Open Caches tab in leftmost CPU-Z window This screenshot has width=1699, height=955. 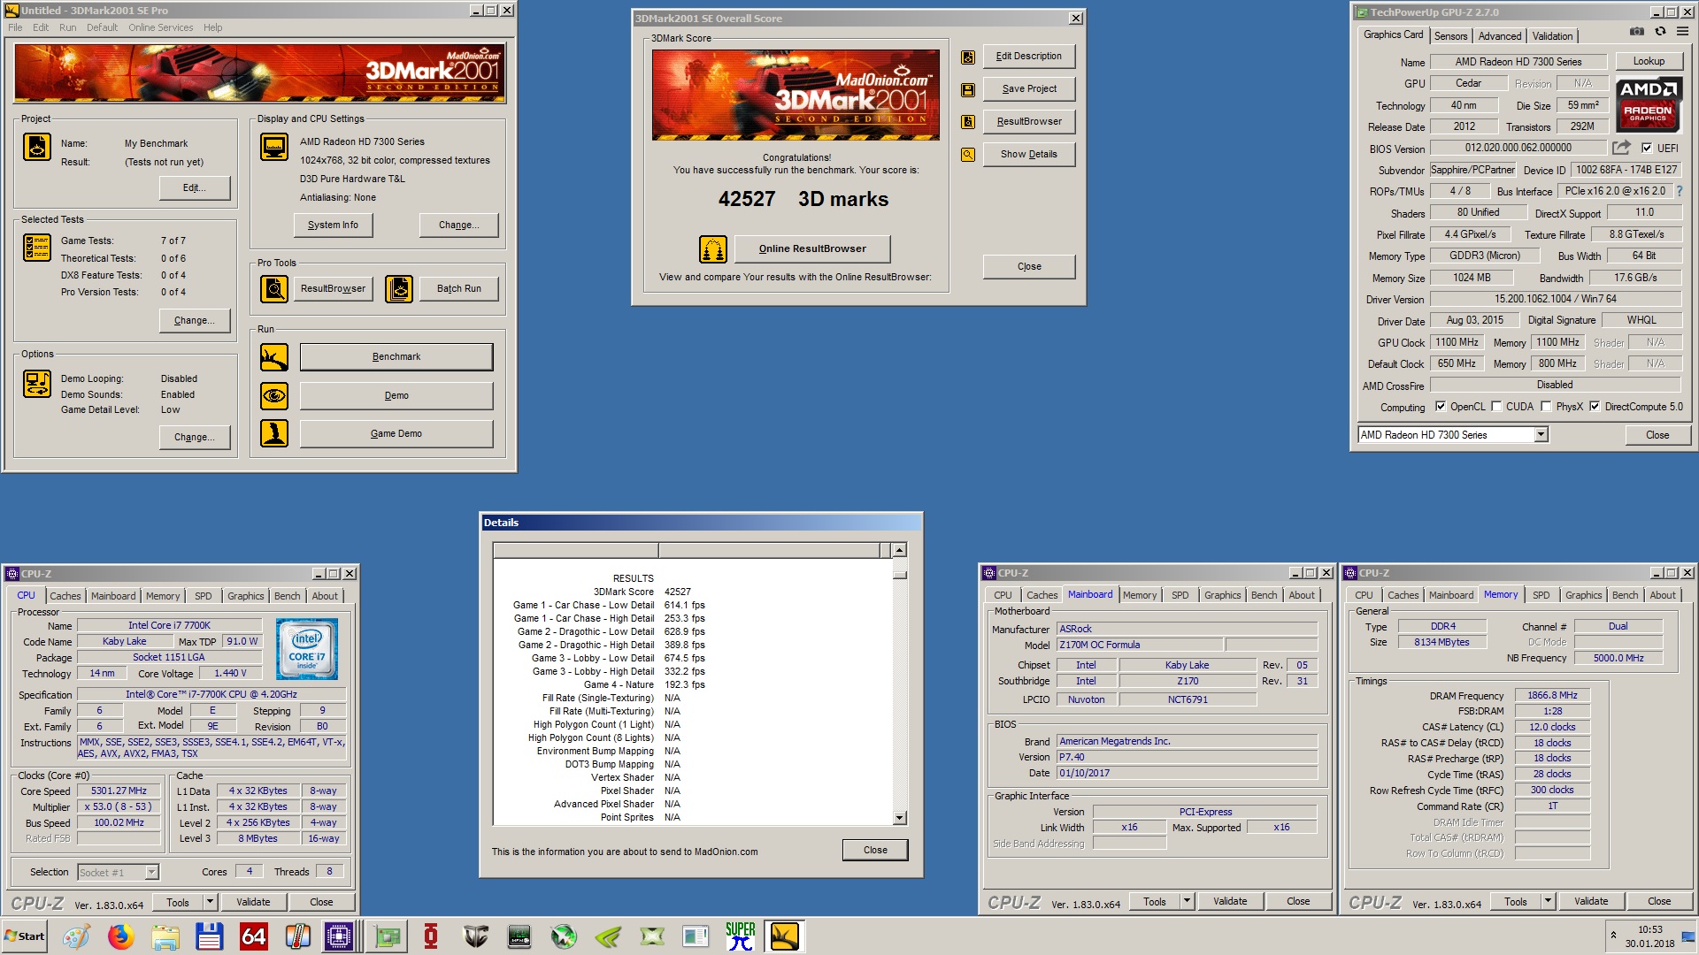65,596
